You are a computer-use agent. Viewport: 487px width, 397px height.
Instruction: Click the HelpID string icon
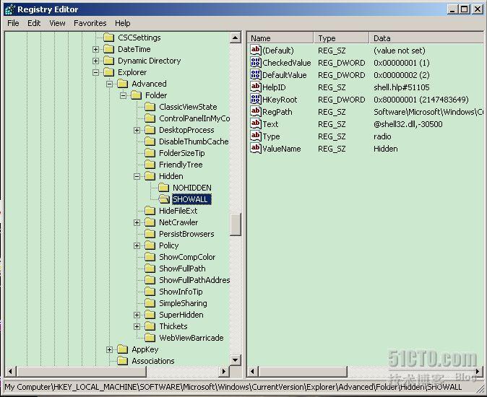256,87
